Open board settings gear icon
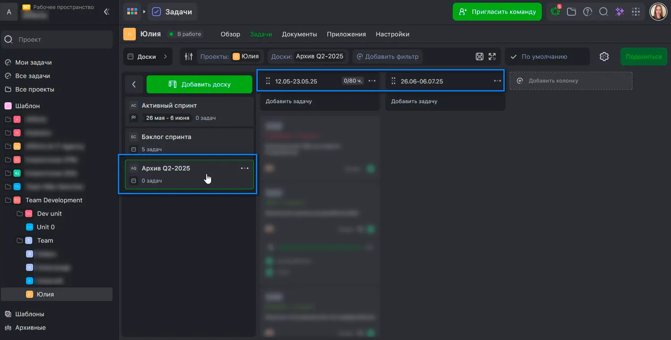Image resolution: width=671 pixels, height=340 pixels. point(604,57)
